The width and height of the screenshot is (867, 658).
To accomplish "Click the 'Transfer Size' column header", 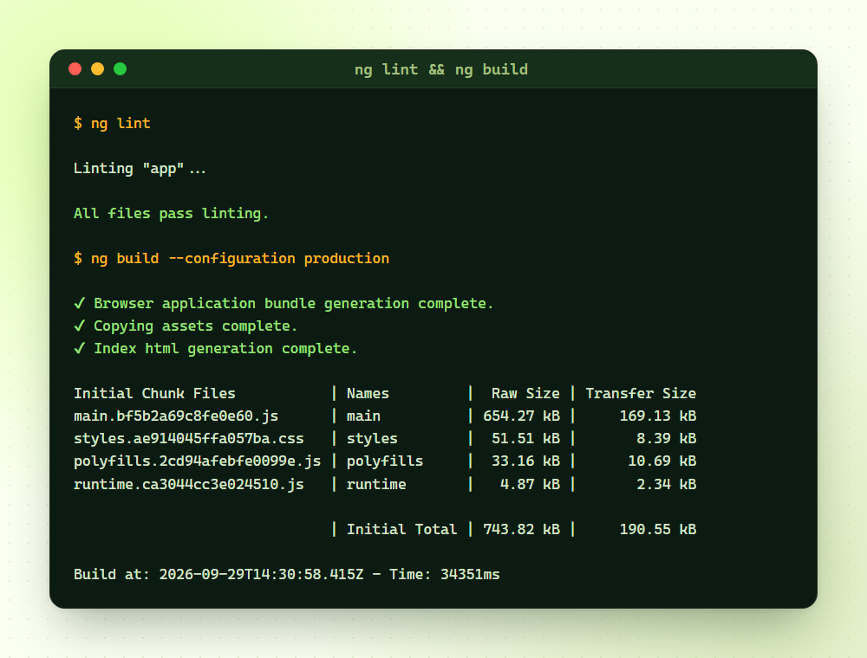I will (641, 394).
